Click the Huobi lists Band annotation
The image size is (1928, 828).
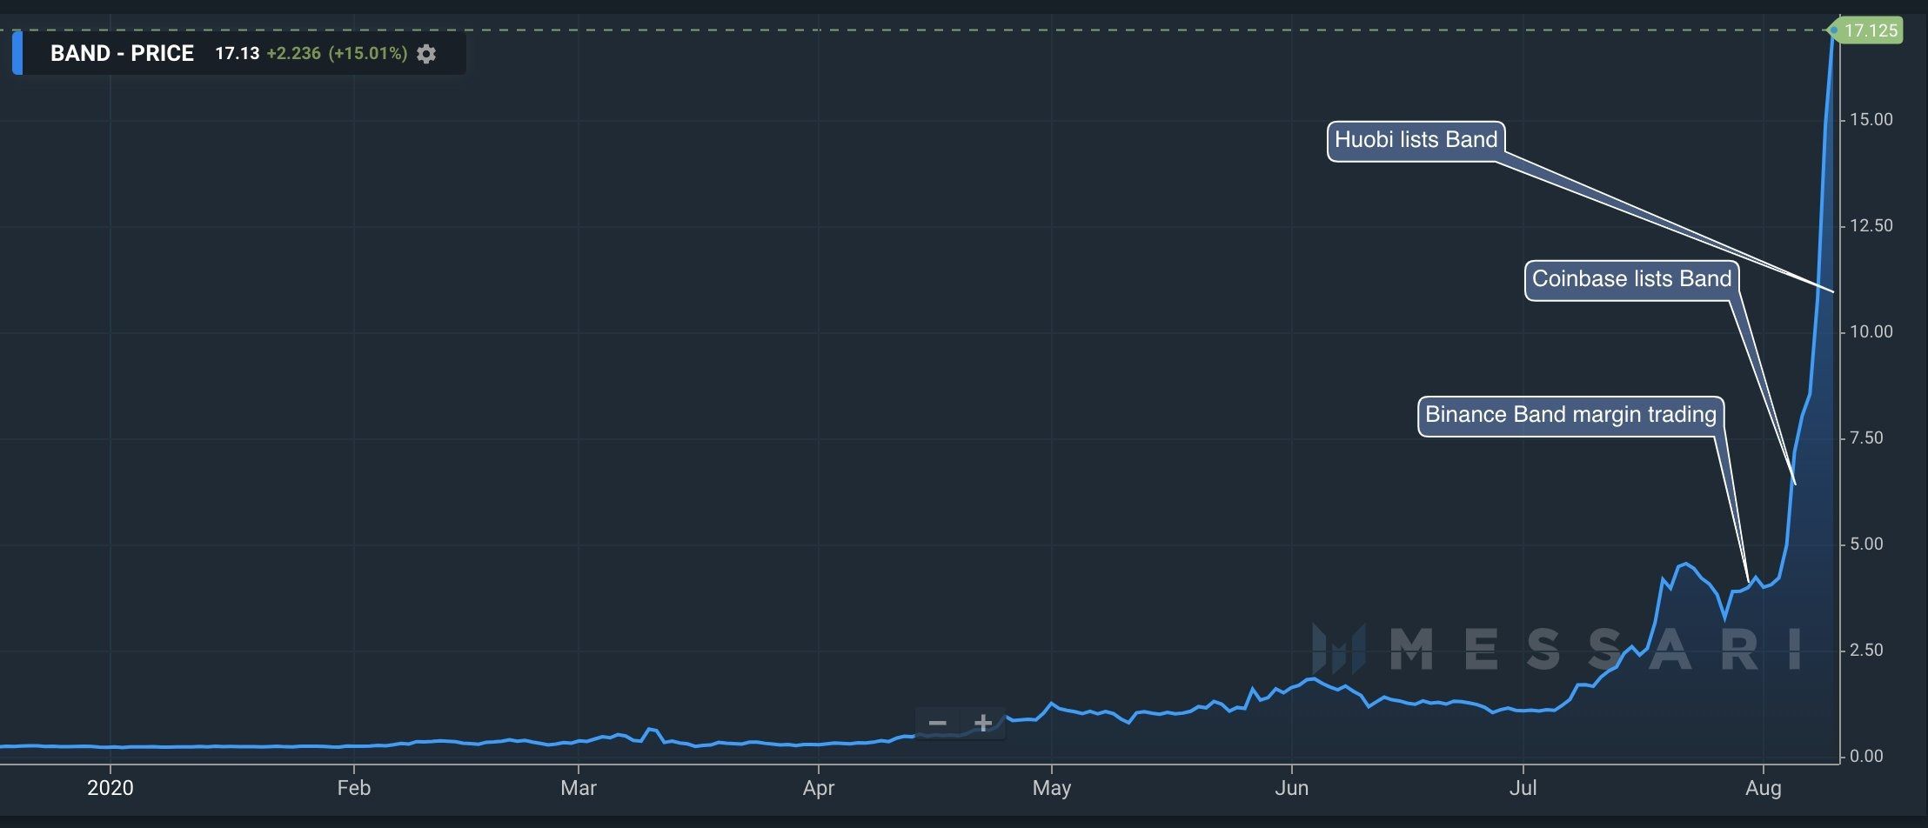pyautogui.click(x=1416, y=140)
